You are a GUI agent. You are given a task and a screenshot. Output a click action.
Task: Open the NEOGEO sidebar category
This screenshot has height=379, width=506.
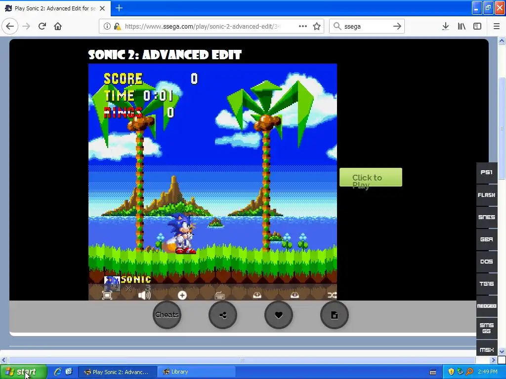coord(487,306)
